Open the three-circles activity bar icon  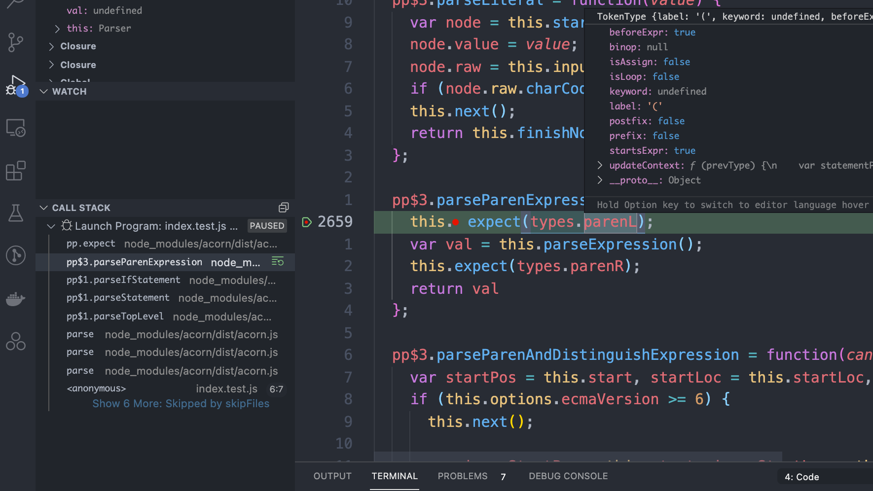(x=16, y=341)
